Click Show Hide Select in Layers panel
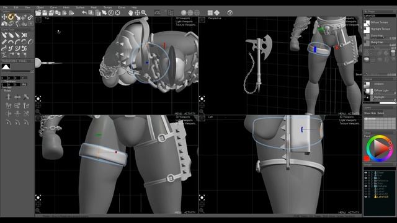Screen dimensions: 397x223 (374, 113)
